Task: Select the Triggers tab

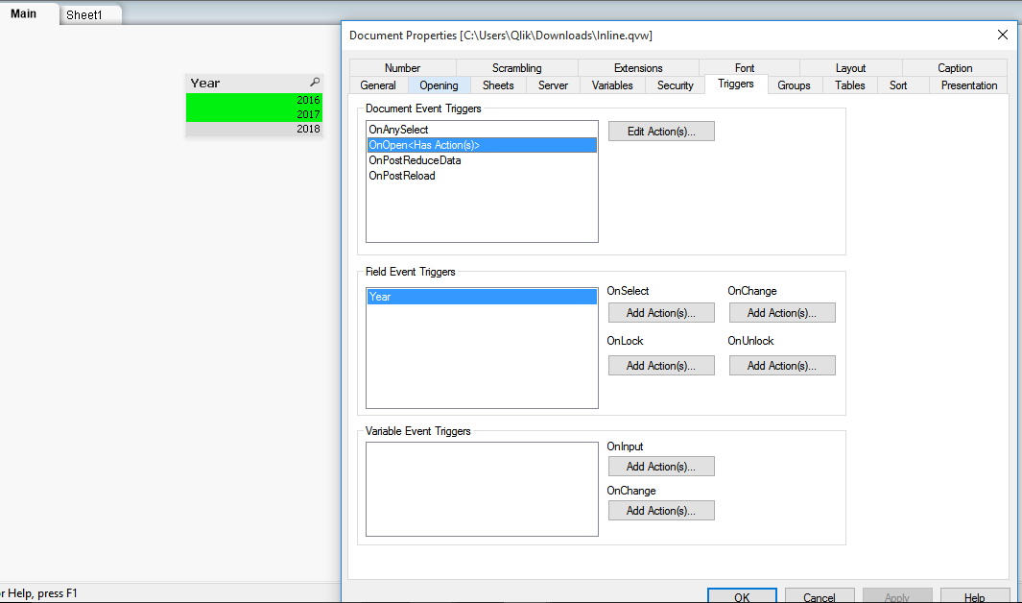Action: tap(736, 84)
